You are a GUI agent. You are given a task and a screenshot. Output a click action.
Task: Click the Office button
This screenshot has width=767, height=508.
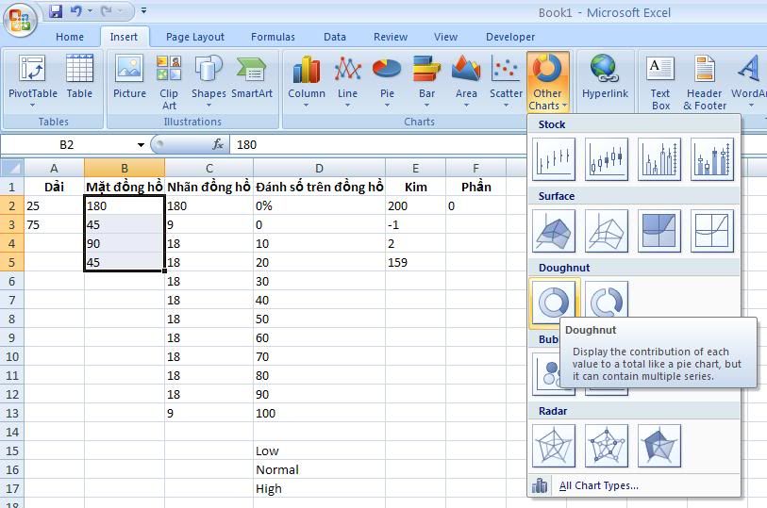tap(21, 18)
